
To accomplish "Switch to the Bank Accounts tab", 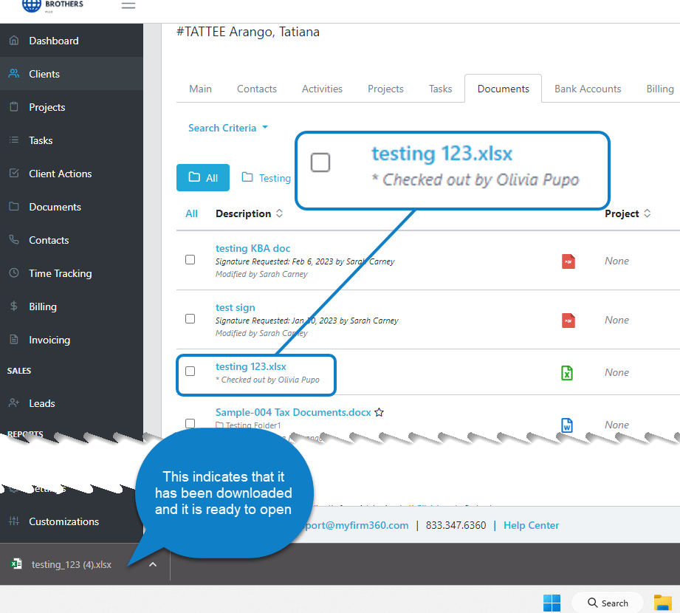I will click(588, 88).
